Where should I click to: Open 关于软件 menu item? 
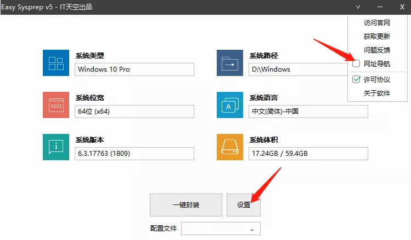click(x=376, y=93)
